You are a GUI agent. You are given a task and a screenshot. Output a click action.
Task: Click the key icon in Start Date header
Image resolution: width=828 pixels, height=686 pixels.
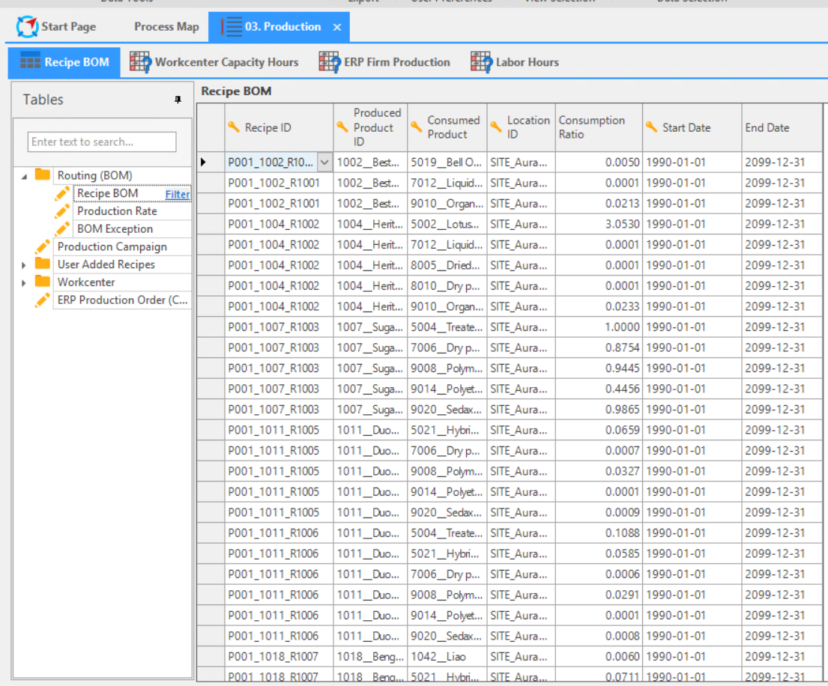tap(651, 127)
